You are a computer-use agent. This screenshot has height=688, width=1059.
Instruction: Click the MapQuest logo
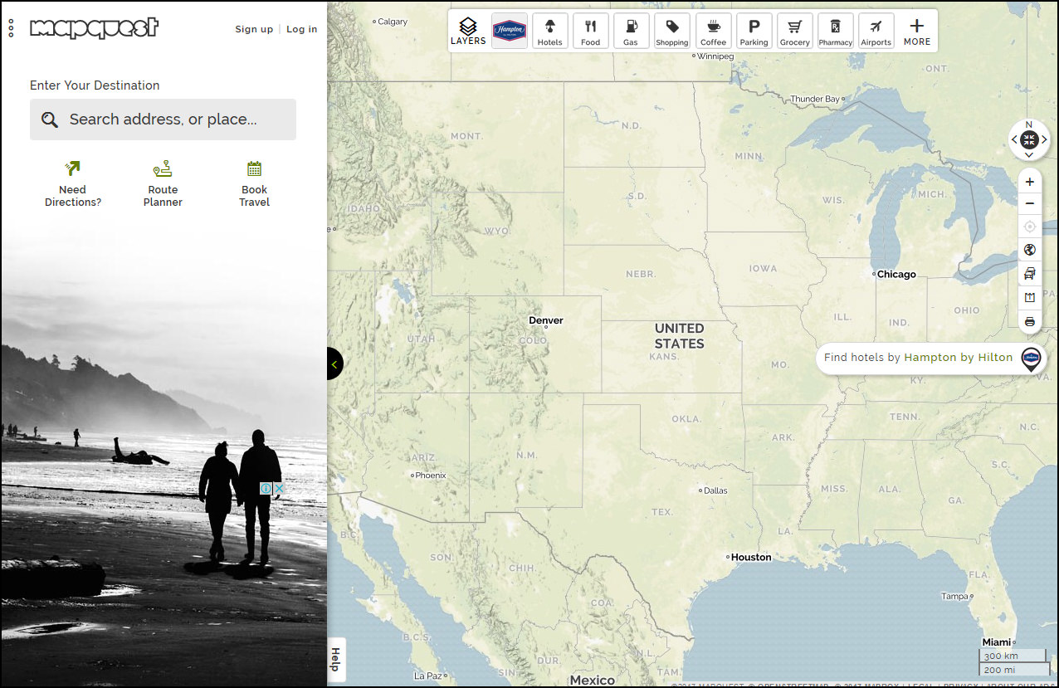94,28
